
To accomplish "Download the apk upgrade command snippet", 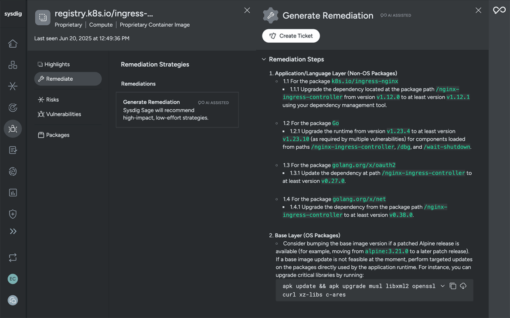I will coord(463,286).
